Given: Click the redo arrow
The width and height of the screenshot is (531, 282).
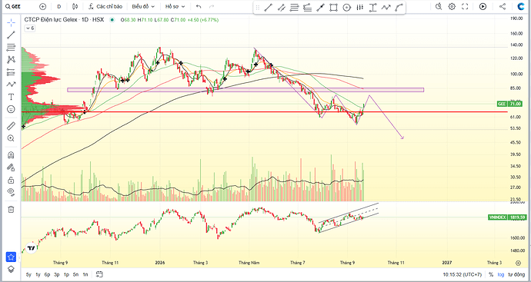Looking at the screenshot, I should click(212, 6).
